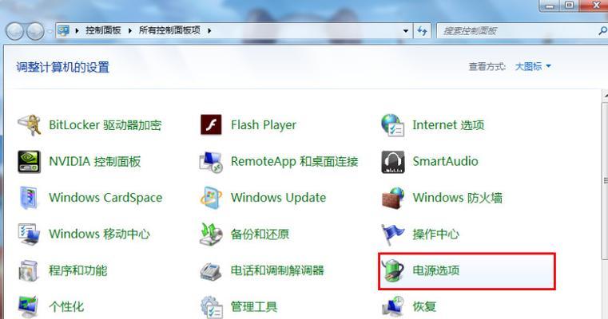The height and width of the screenshot is (319, 608).
Task: Open the 管理工具 text link
Action: 254,307
